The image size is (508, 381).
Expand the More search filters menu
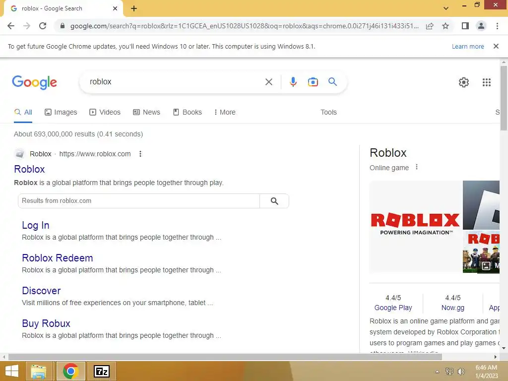(x=225, y=113)
